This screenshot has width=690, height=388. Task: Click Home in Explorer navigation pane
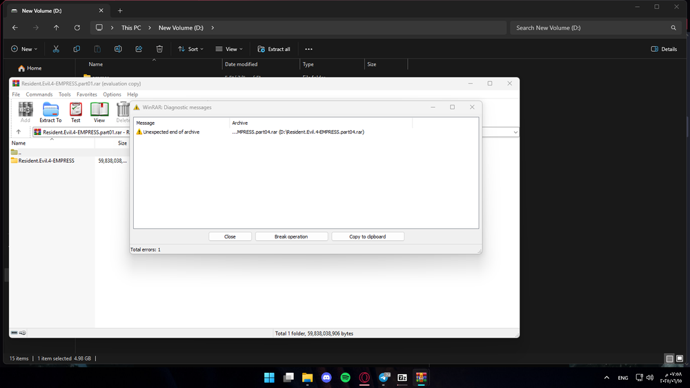click(x=30, y=68)
